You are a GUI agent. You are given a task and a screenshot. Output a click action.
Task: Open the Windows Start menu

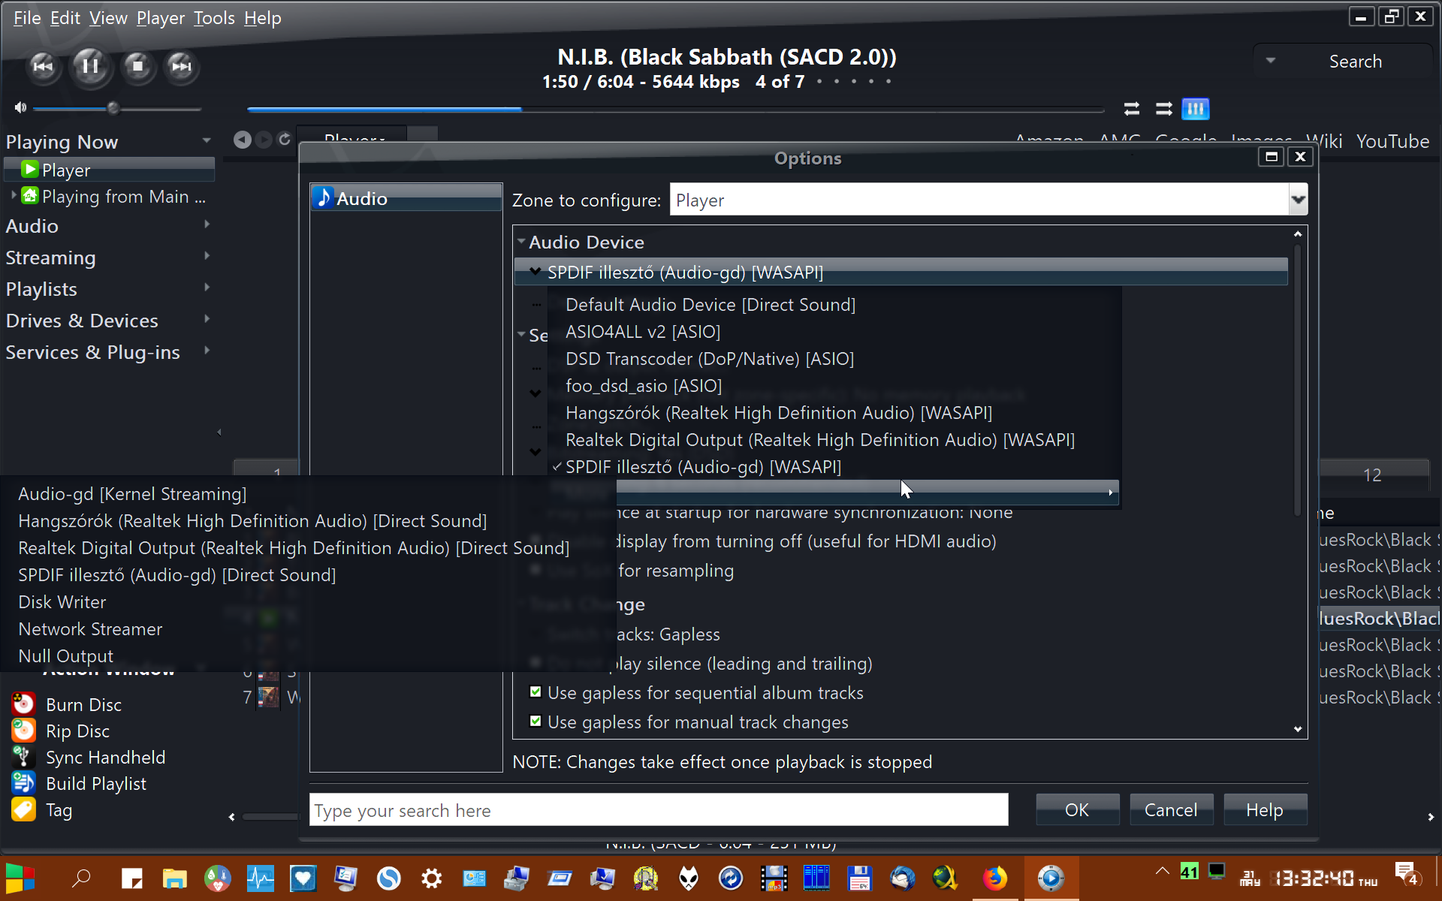tap(20, 878)
